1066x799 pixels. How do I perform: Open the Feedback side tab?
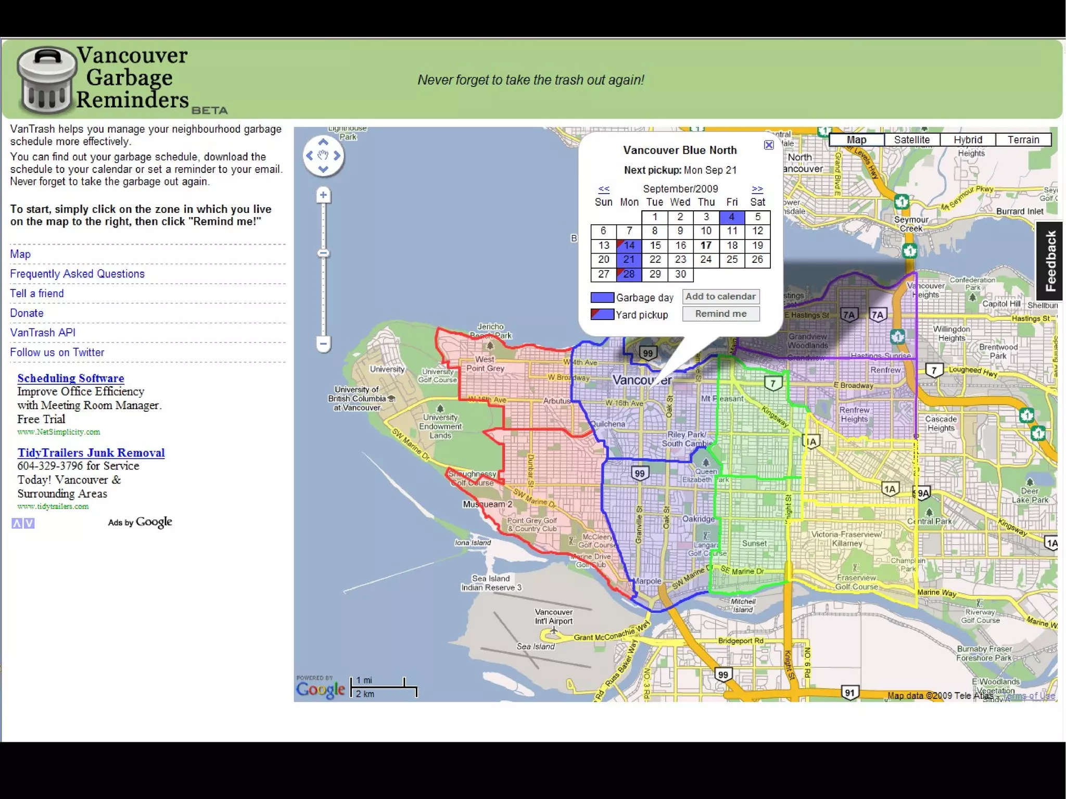tap(1050, 261)
